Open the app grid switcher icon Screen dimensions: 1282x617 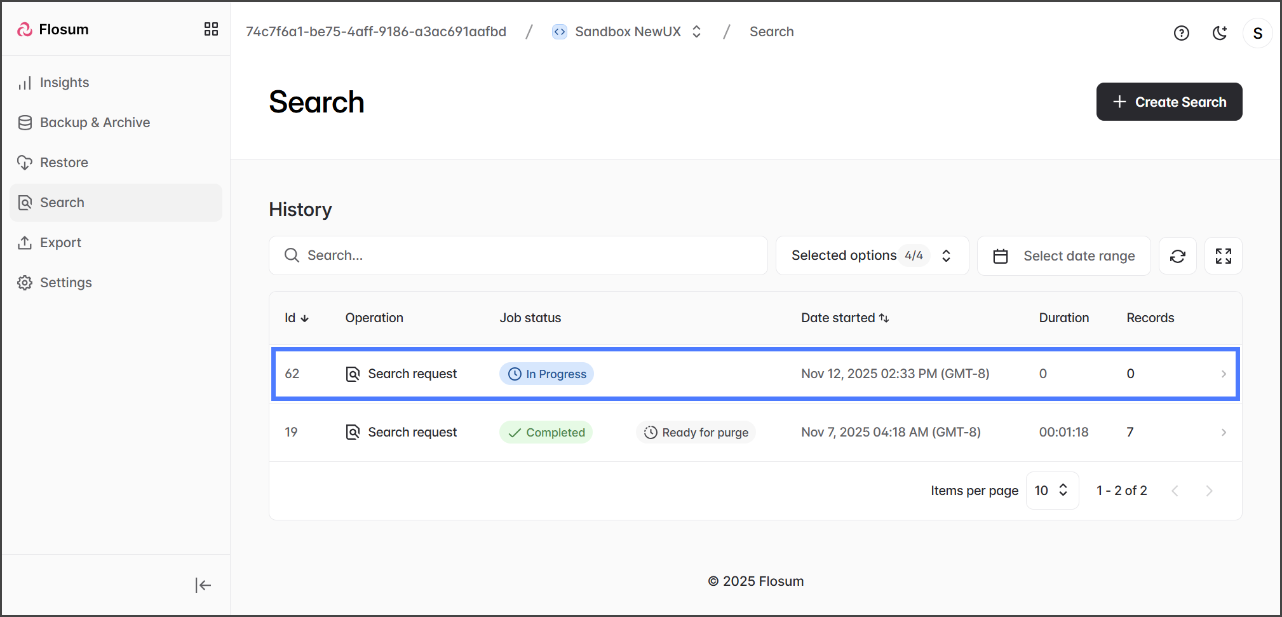point(211,29)
